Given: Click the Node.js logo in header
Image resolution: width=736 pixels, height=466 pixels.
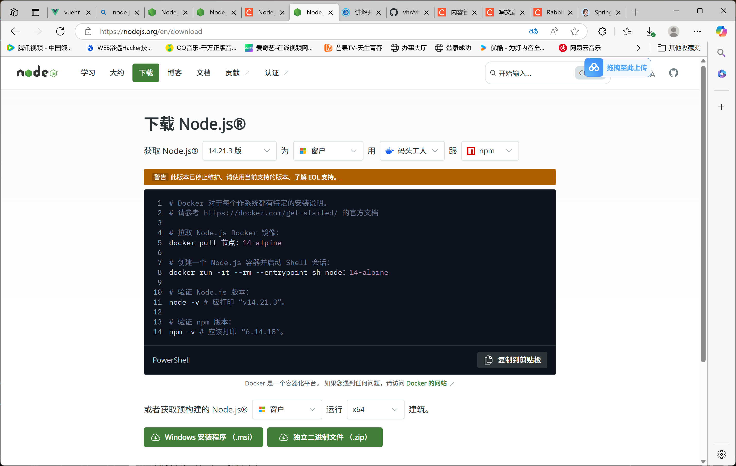Looking at the screenshot, I should click(37, 73).
